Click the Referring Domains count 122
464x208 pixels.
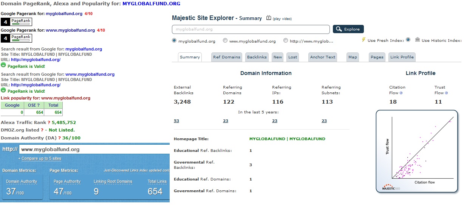point(229,102)
